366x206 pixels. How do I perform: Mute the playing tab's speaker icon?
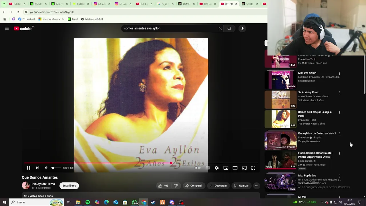232,4
